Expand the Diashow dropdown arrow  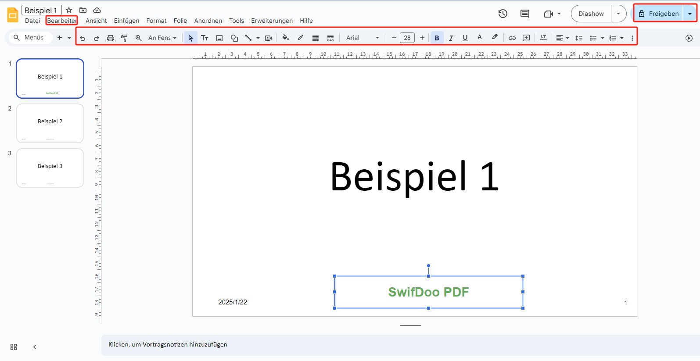[618, 14]
